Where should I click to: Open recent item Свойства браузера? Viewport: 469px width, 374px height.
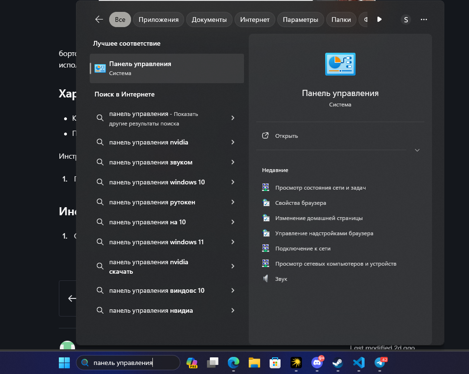point(300,203)
